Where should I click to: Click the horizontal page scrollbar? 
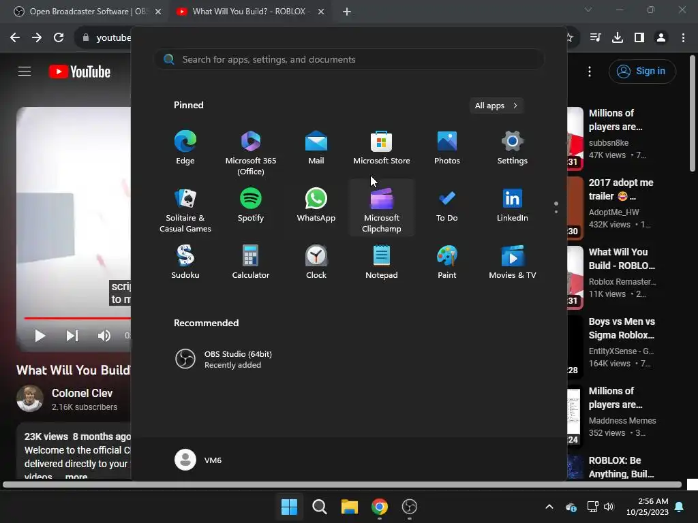click(x=342, y=485)
